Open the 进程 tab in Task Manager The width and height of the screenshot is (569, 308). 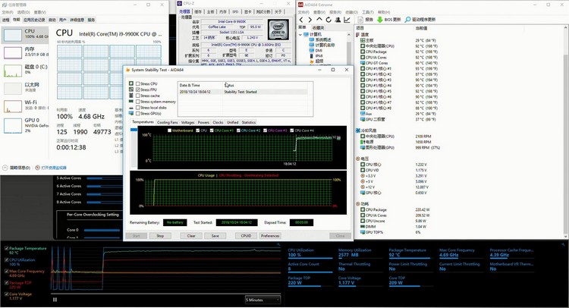tap(6, 20)
